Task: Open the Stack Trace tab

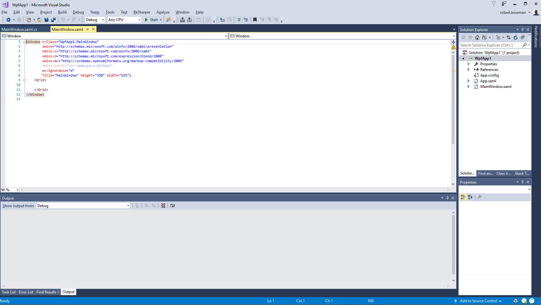Action: point(522,174)
